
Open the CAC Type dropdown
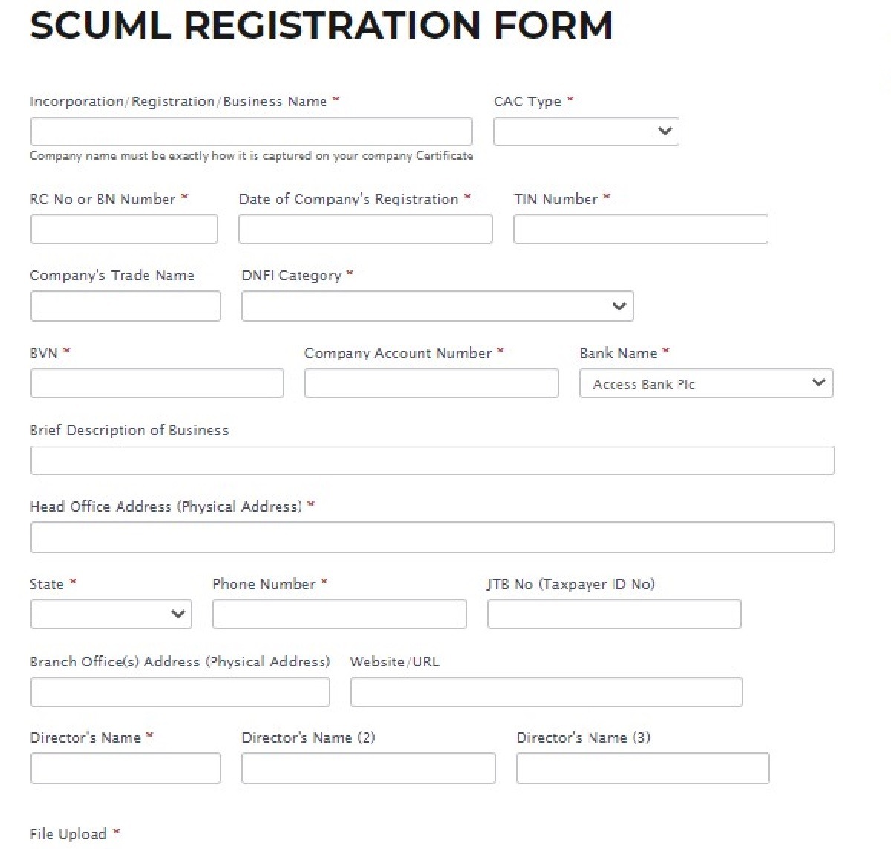pos(586,131)
